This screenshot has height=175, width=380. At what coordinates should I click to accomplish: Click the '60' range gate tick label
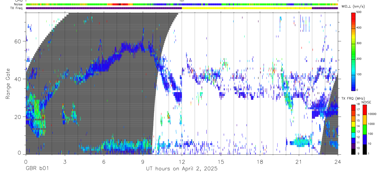click(17, 41)
